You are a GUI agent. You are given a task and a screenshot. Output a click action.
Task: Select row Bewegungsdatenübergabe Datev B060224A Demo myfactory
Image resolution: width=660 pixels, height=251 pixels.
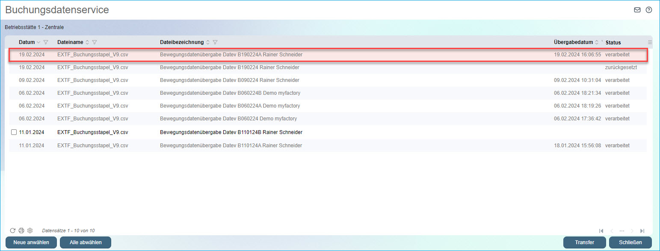[x=328, y=106]
